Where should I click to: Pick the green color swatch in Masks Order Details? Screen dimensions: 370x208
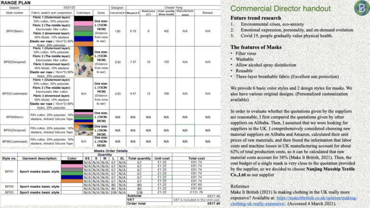[x=72, y=173]
